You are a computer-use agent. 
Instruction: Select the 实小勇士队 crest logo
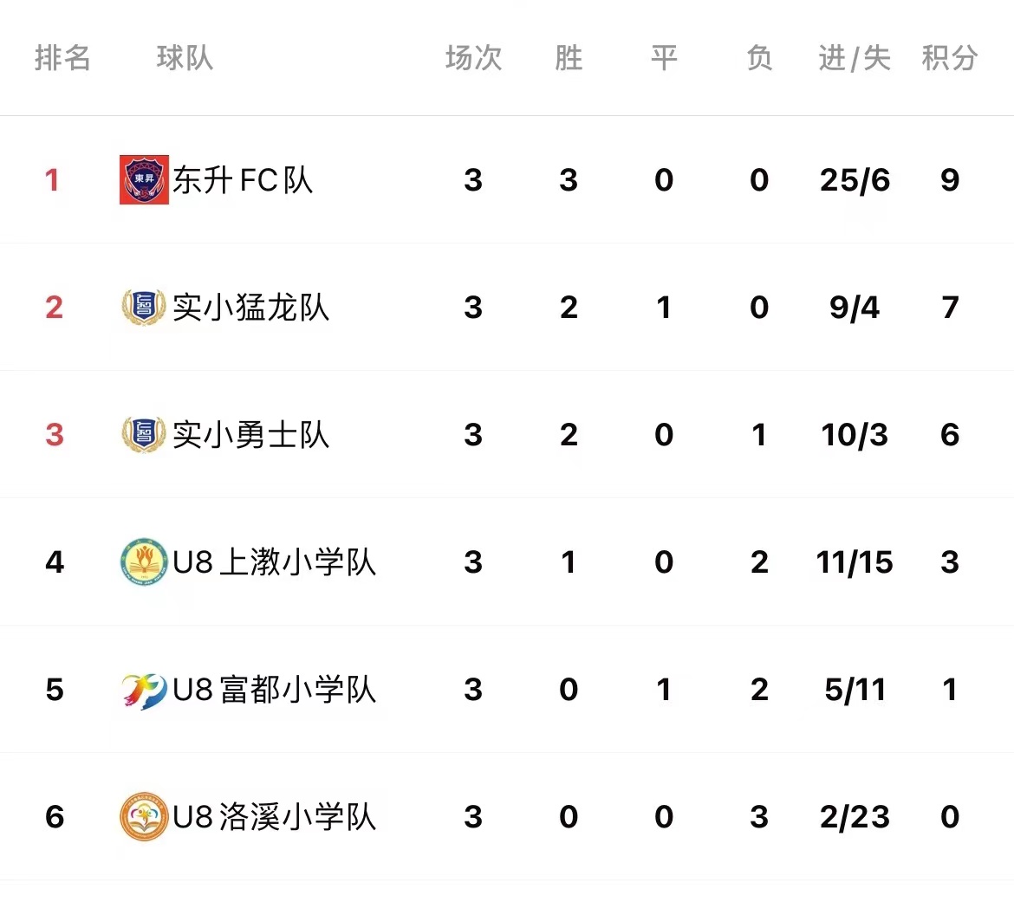pos(144,434)
